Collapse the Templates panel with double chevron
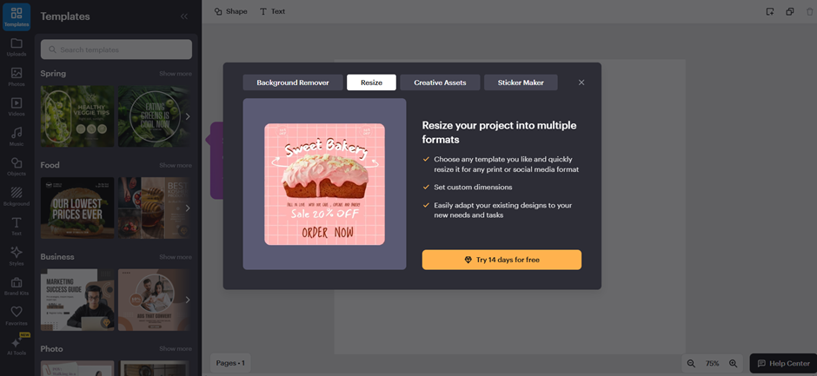 (183, 16)
